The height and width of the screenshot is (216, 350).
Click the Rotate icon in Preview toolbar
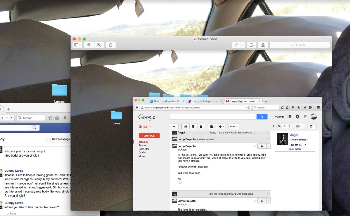[x=252, y=45]
